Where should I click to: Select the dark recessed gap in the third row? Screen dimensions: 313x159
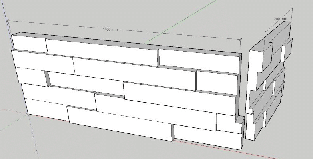point(47,78)
